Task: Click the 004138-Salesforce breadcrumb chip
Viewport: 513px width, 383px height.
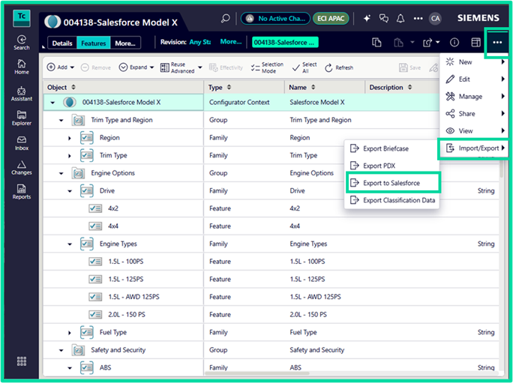Action: coord(285,43)
